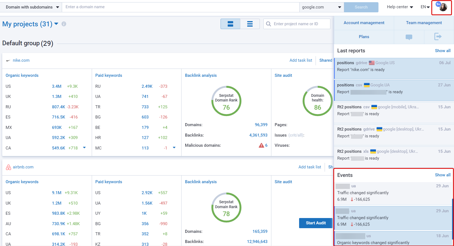Expand nike.com organic keywords list

tap(84, 148)
